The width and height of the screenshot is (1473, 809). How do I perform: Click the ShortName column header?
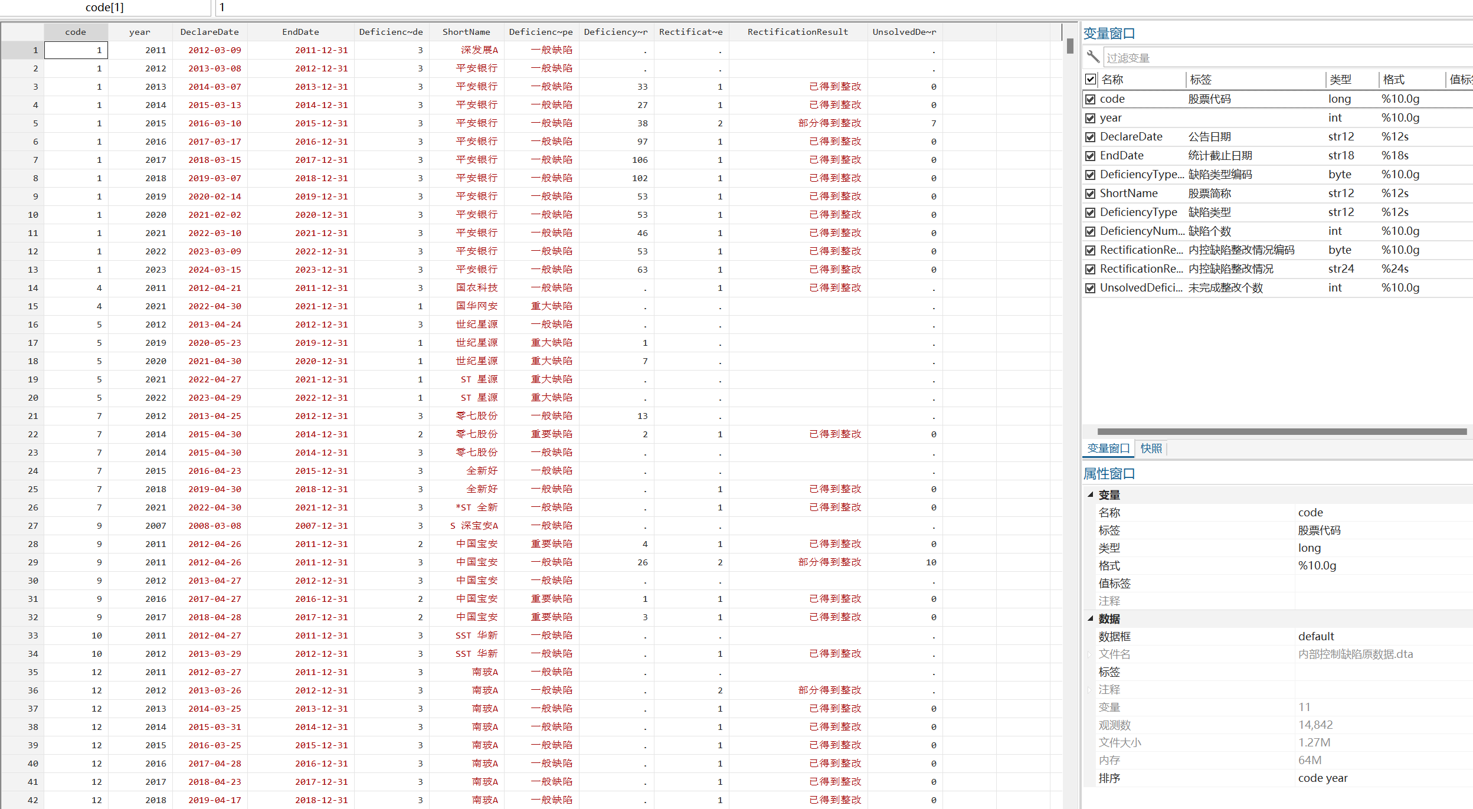point(466,32)
